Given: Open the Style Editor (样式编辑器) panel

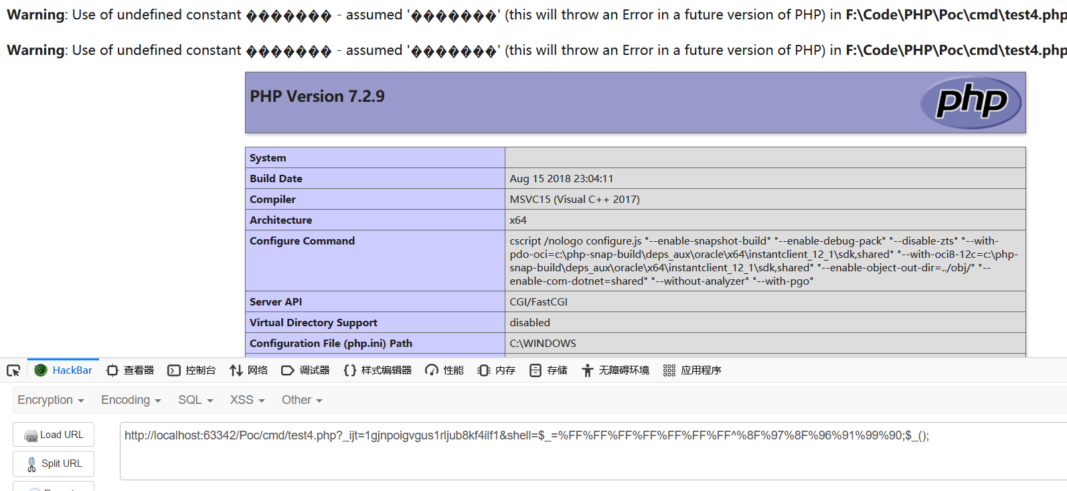Looking at the screenshot, I should tap(378, 370).
